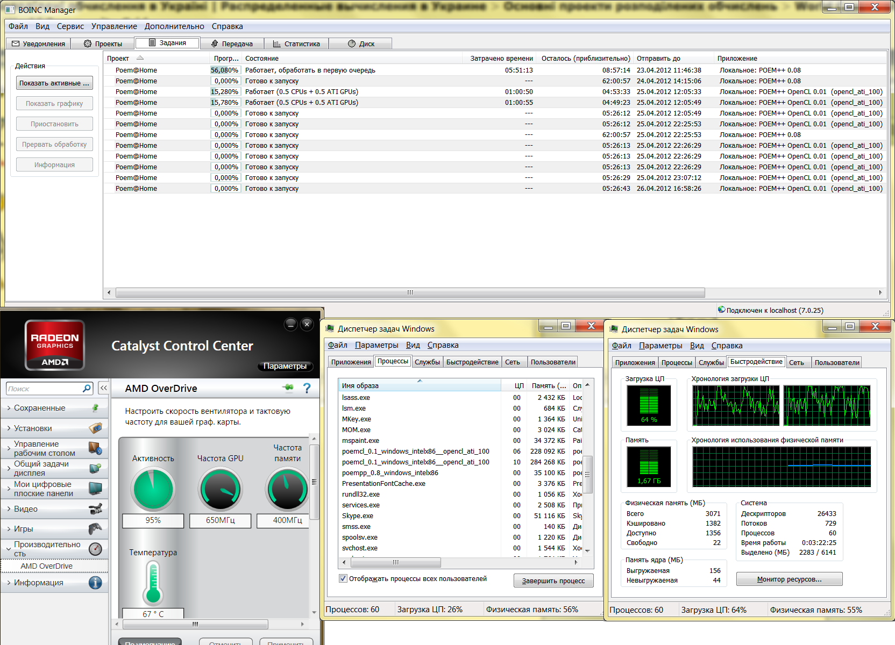Click the down arrow of the process list scrollbar
This screenshot has height=645, width=895.
point(588,550)
